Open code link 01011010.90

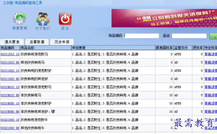tap(10, 63)
